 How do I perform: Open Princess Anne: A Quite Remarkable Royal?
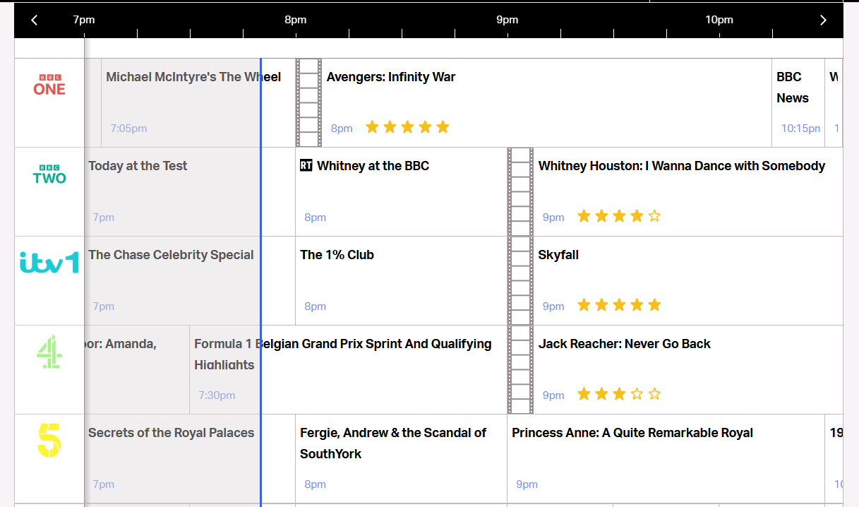coord(632,433)
